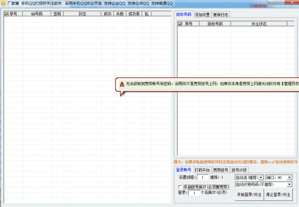Click the 推荐: 1 label
The image size is (299, 207).
pos(217,177)
